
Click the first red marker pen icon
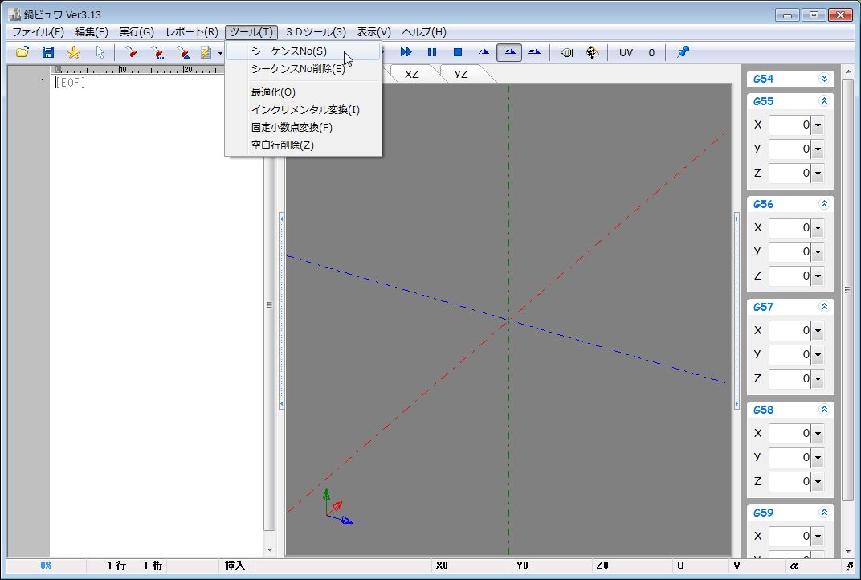(x=131, y=52)
